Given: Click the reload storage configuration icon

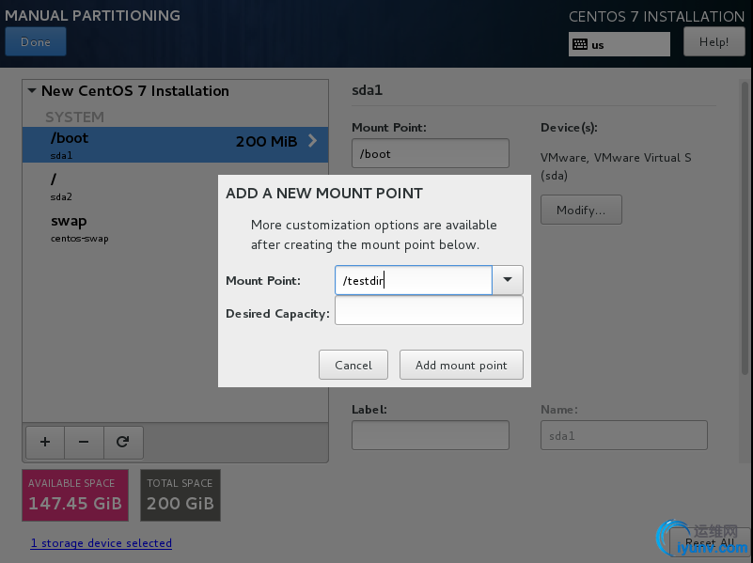Looking at the screenshot, I should coord(122,441).
